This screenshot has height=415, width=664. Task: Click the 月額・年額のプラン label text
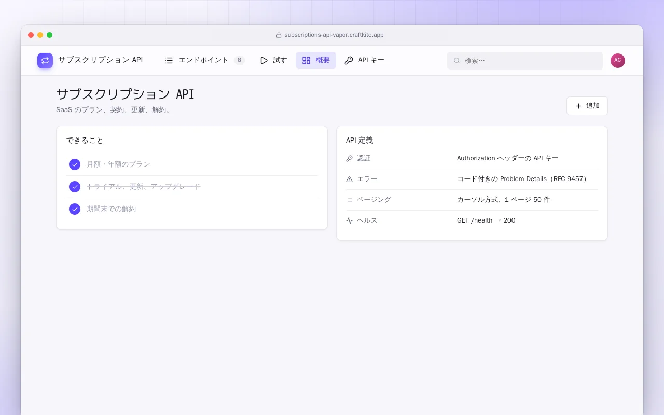[118, 164]
